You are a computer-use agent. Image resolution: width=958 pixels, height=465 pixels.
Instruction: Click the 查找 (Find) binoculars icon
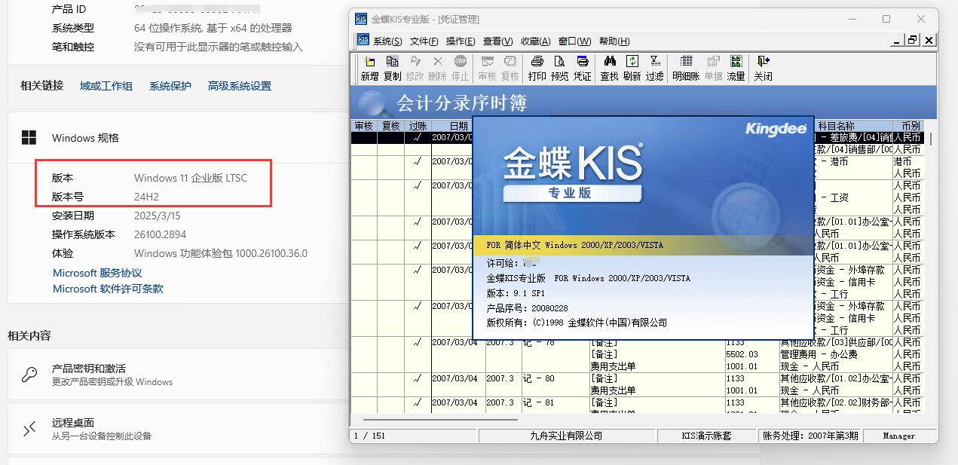tap(609, 68)
